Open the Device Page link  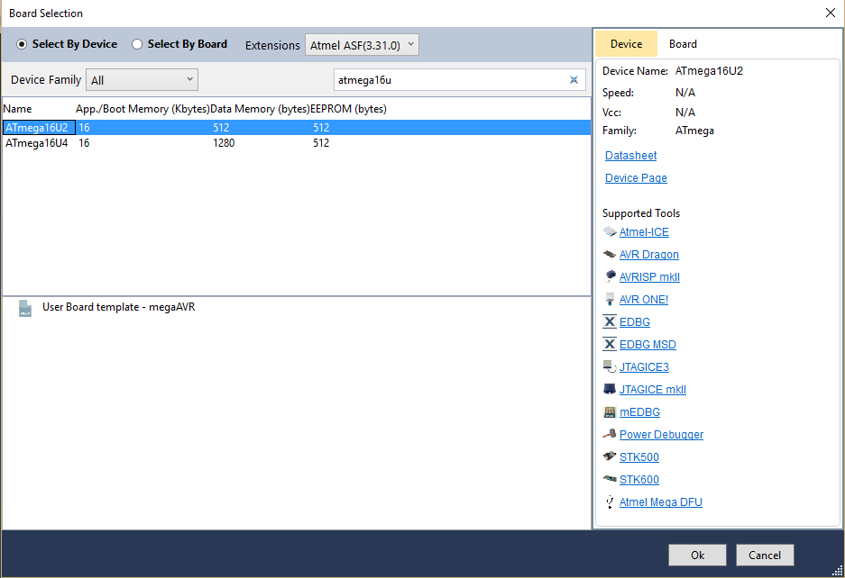[x=636, y=178]
